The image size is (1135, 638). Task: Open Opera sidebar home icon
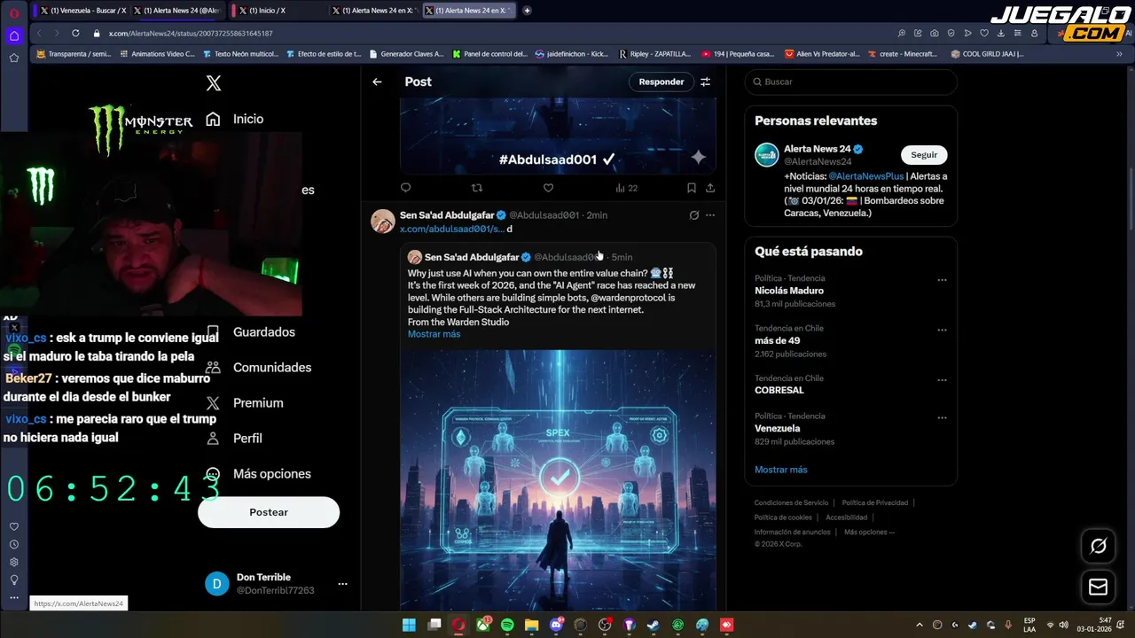(14, 36)
